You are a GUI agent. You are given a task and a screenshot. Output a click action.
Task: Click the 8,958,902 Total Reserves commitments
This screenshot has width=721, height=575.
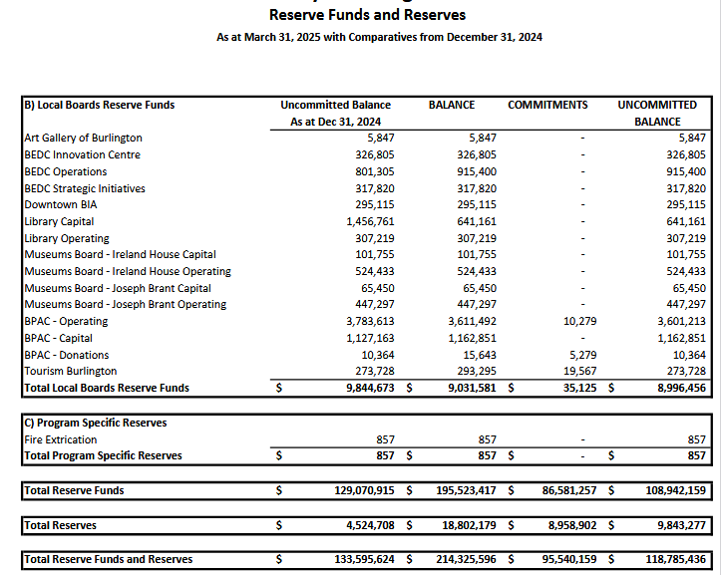point(572,525)
